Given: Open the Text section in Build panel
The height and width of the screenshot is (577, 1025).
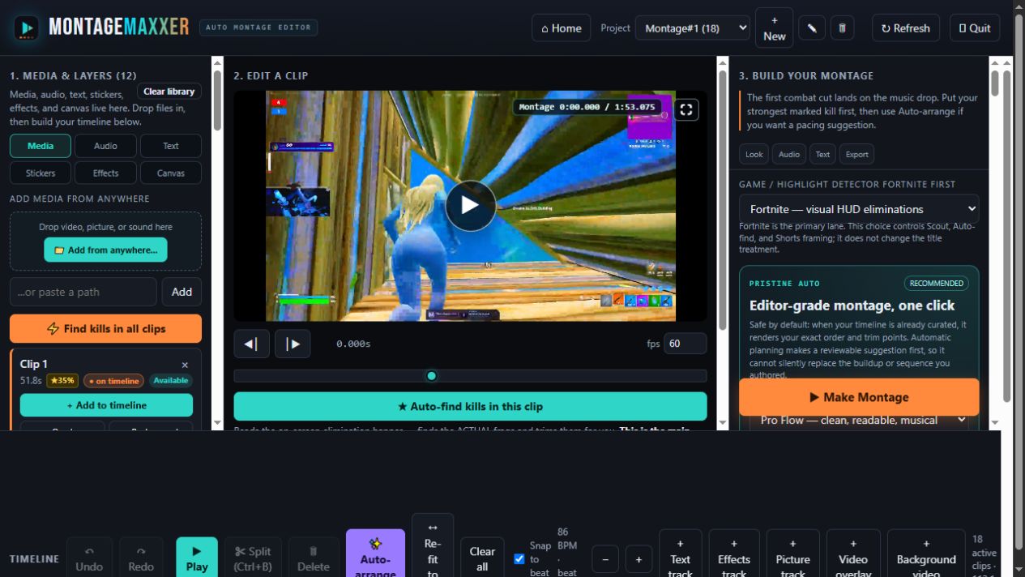Looking at the screenshot, I should coord(822,154).
